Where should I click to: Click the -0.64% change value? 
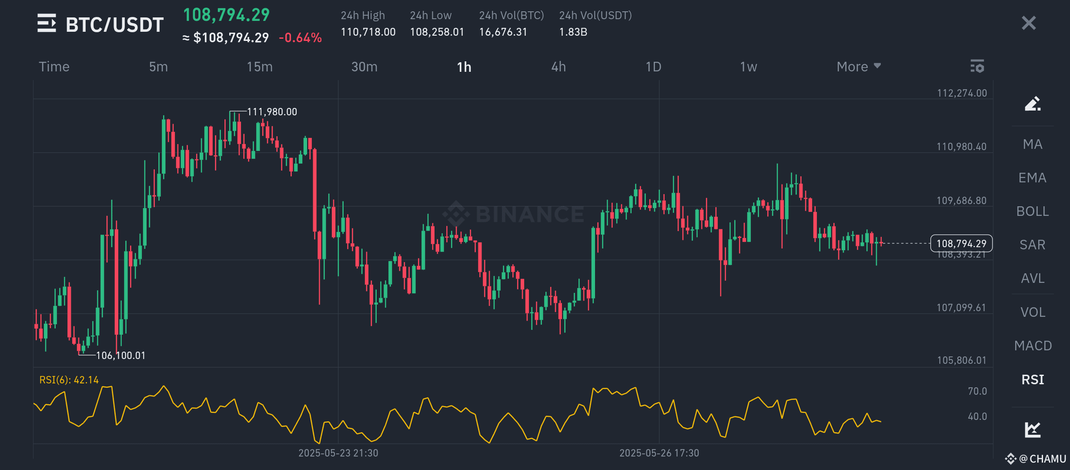[x=300, y=38]
